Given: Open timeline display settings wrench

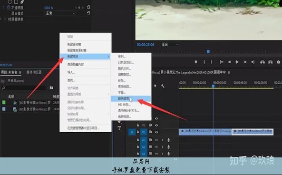Looking at the screenshot, I should click(163, 86).
